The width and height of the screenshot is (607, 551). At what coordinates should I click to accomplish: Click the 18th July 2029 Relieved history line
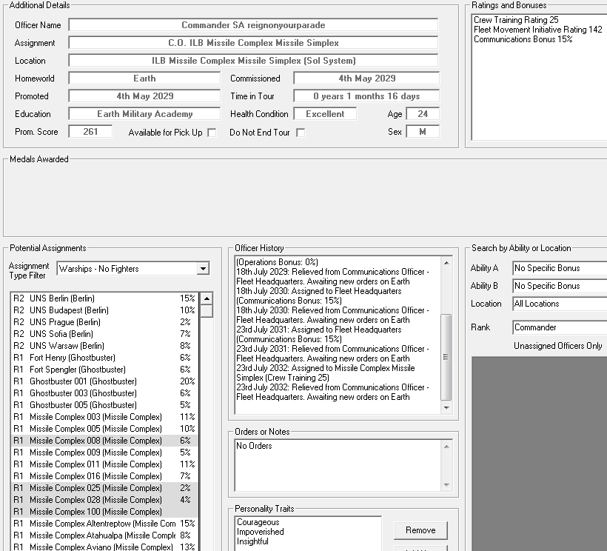point(332,276)
